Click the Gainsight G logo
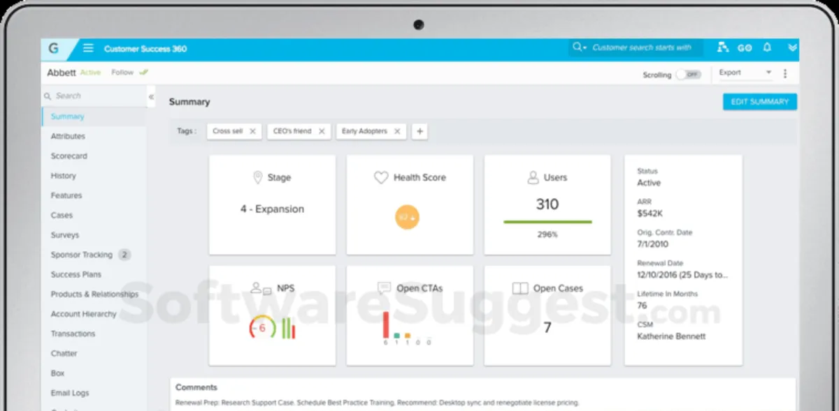The height and width of the screenshot is (411, 839). (x=54, y=49)
